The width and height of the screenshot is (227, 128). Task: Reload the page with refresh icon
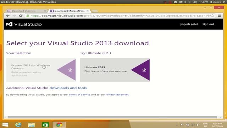tap(21, 16)
